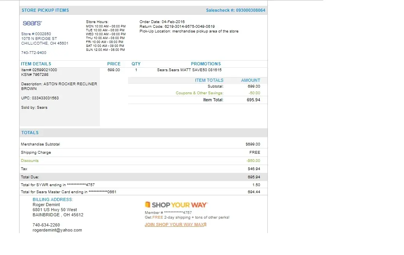Select the Order Date 04-Feb-2016 text

[x=162, y=22]
